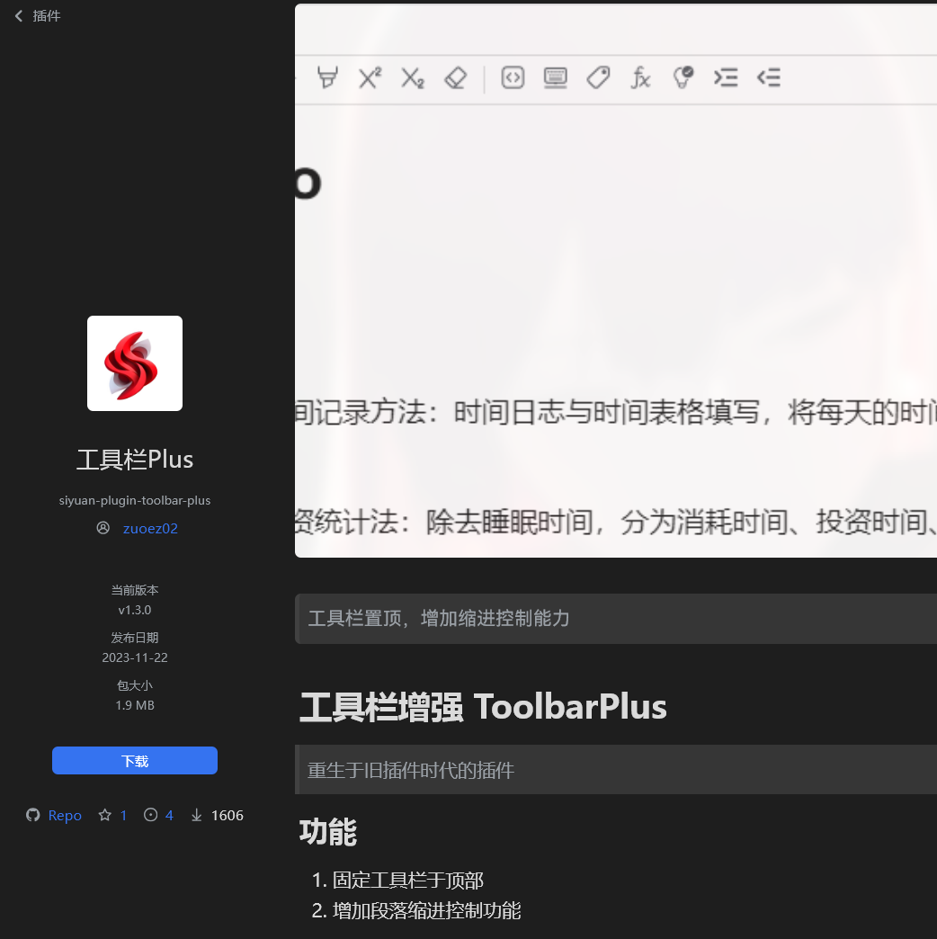Image resolution: width=937 pixels, height=939 pixels.
Task: Open the GitHub Repo link
Action: coord(65,815)
